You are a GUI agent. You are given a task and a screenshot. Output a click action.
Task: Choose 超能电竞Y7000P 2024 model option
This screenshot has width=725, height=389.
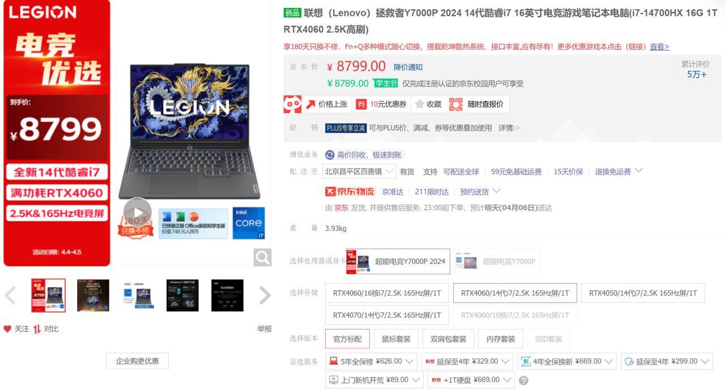pyautogui.click(x=398, y=262)
